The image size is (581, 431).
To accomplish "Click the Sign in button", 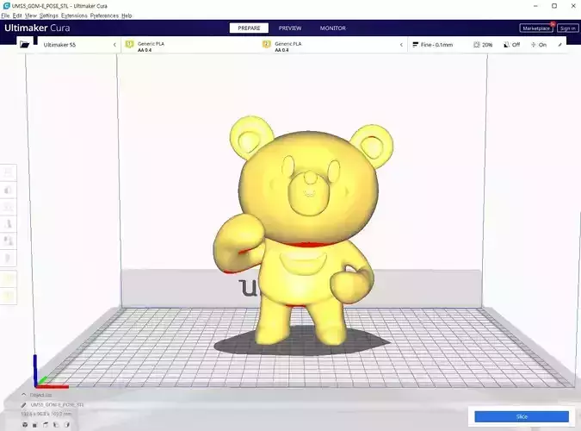I will click(568, 28).
